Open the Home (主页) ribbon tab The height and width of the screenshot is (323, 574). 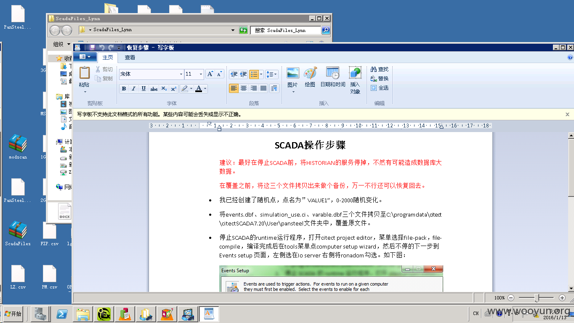click(108, 58)
